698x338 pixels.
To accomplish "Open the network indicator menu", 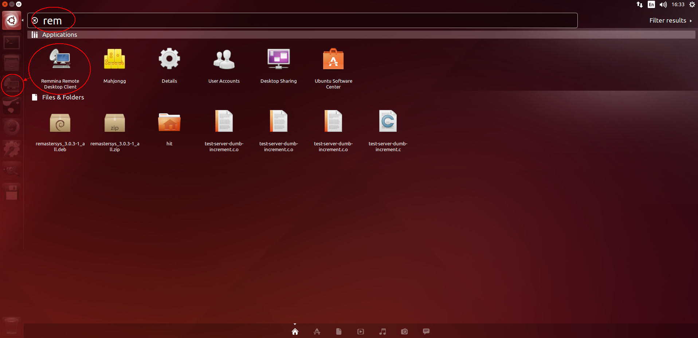I will pyautogui.click(x=640, y=4).
